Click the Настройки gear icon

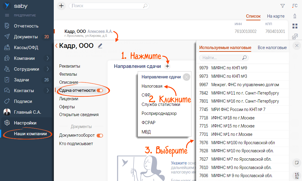7,123
